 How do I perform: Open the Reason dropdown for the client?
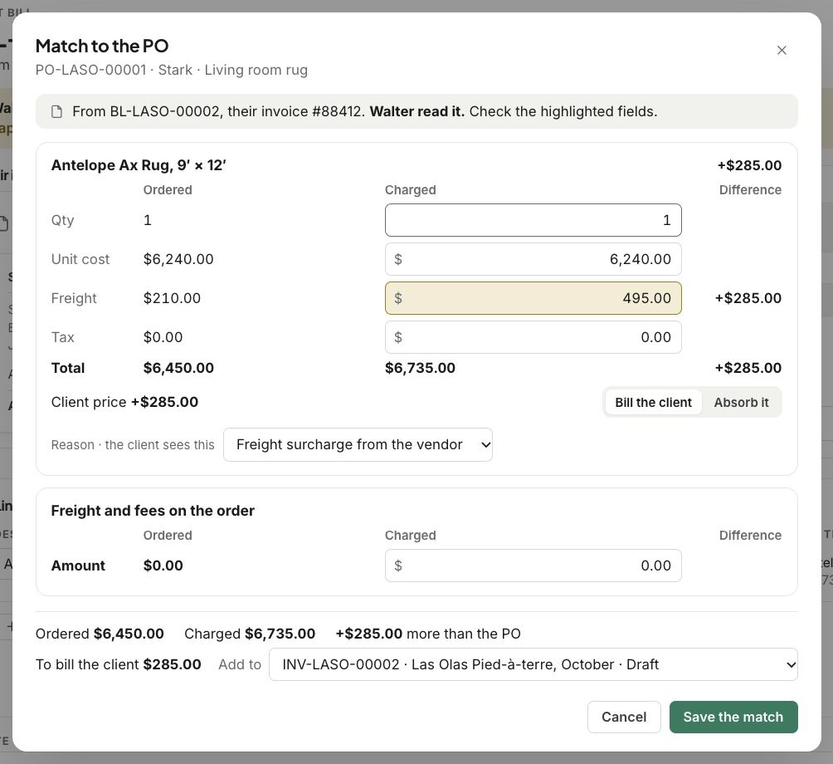pos(358,444)
